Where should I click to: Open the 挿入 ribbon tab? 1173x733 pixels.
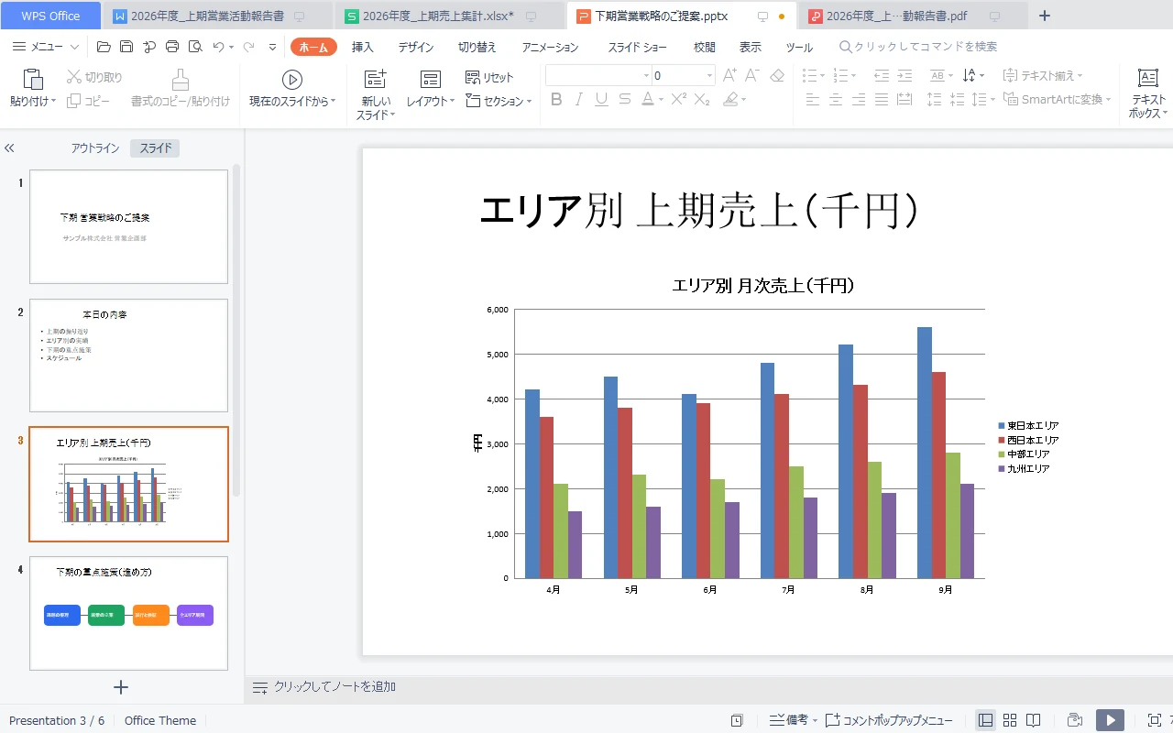tap(363, 47)
